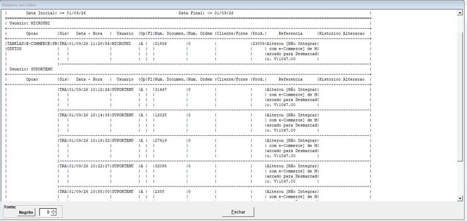The width and height of the screenshot is (467, 221).
Task: Click 'Historico Alteracao' header under Usuario: SUPORTEMU
Action: (x=341, y=79)
